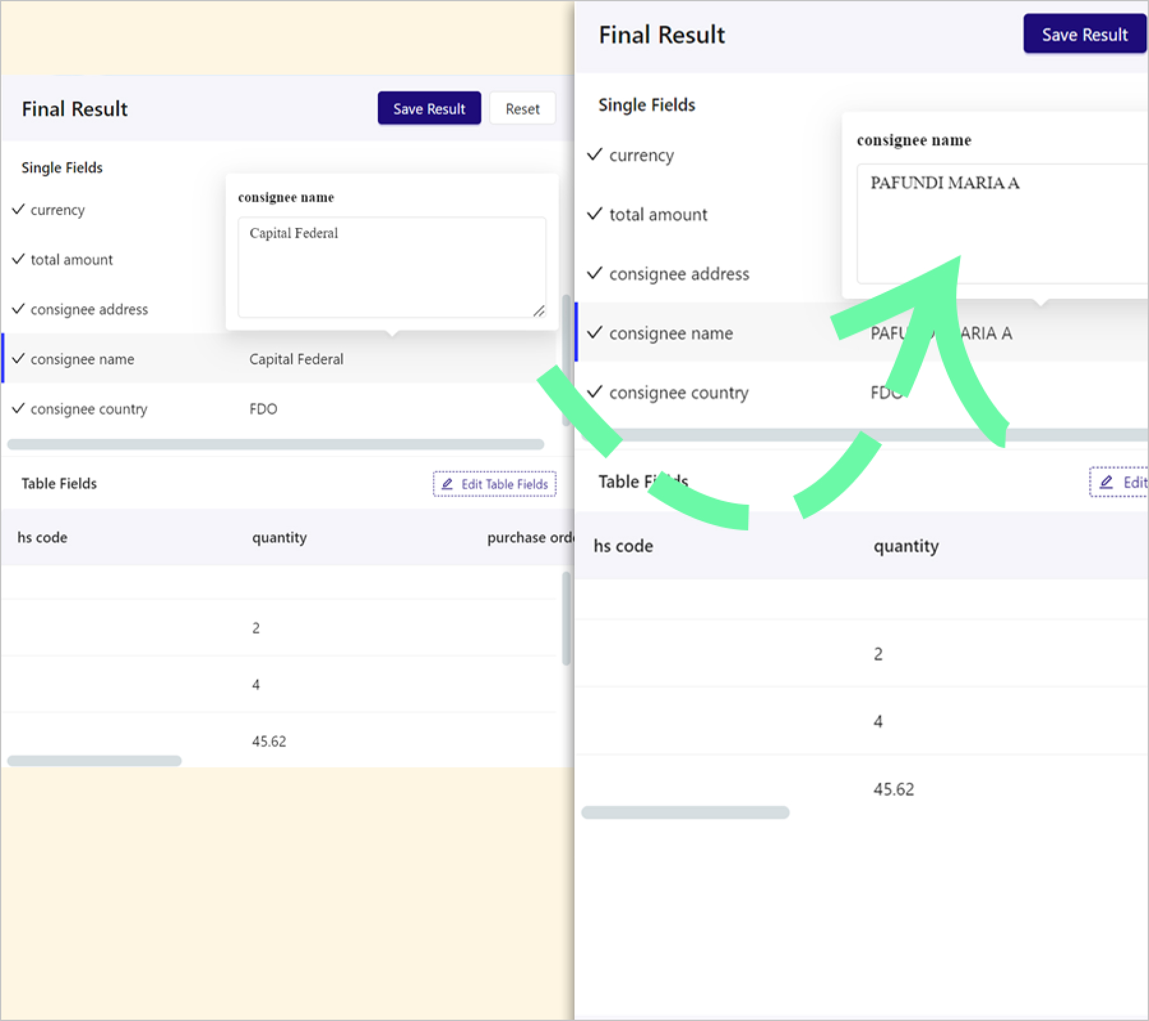The width and height of the screenshot is (1149, 1021).
Task: Click resize handle of Capital Federal textarea
Action: click(x=539, y=311)
